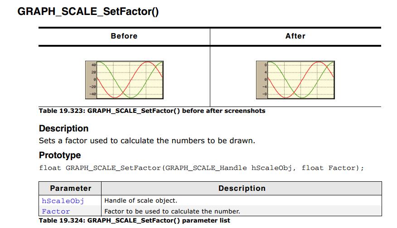Click the Description section heading
The image size is (397, 228).
click(x=63, y=128)
